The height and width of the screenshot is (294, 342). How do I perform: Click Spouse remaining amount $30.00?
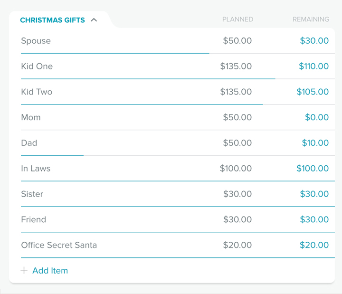click(x=314, y=41)
